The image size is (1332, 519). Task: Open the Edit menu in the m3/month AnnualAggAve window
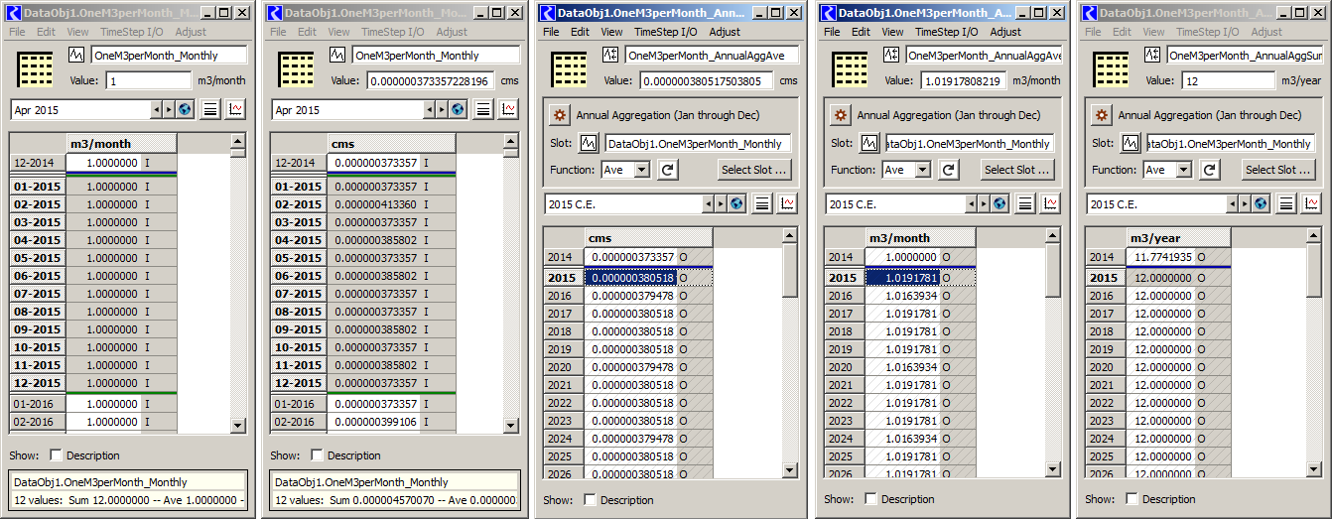861,32
